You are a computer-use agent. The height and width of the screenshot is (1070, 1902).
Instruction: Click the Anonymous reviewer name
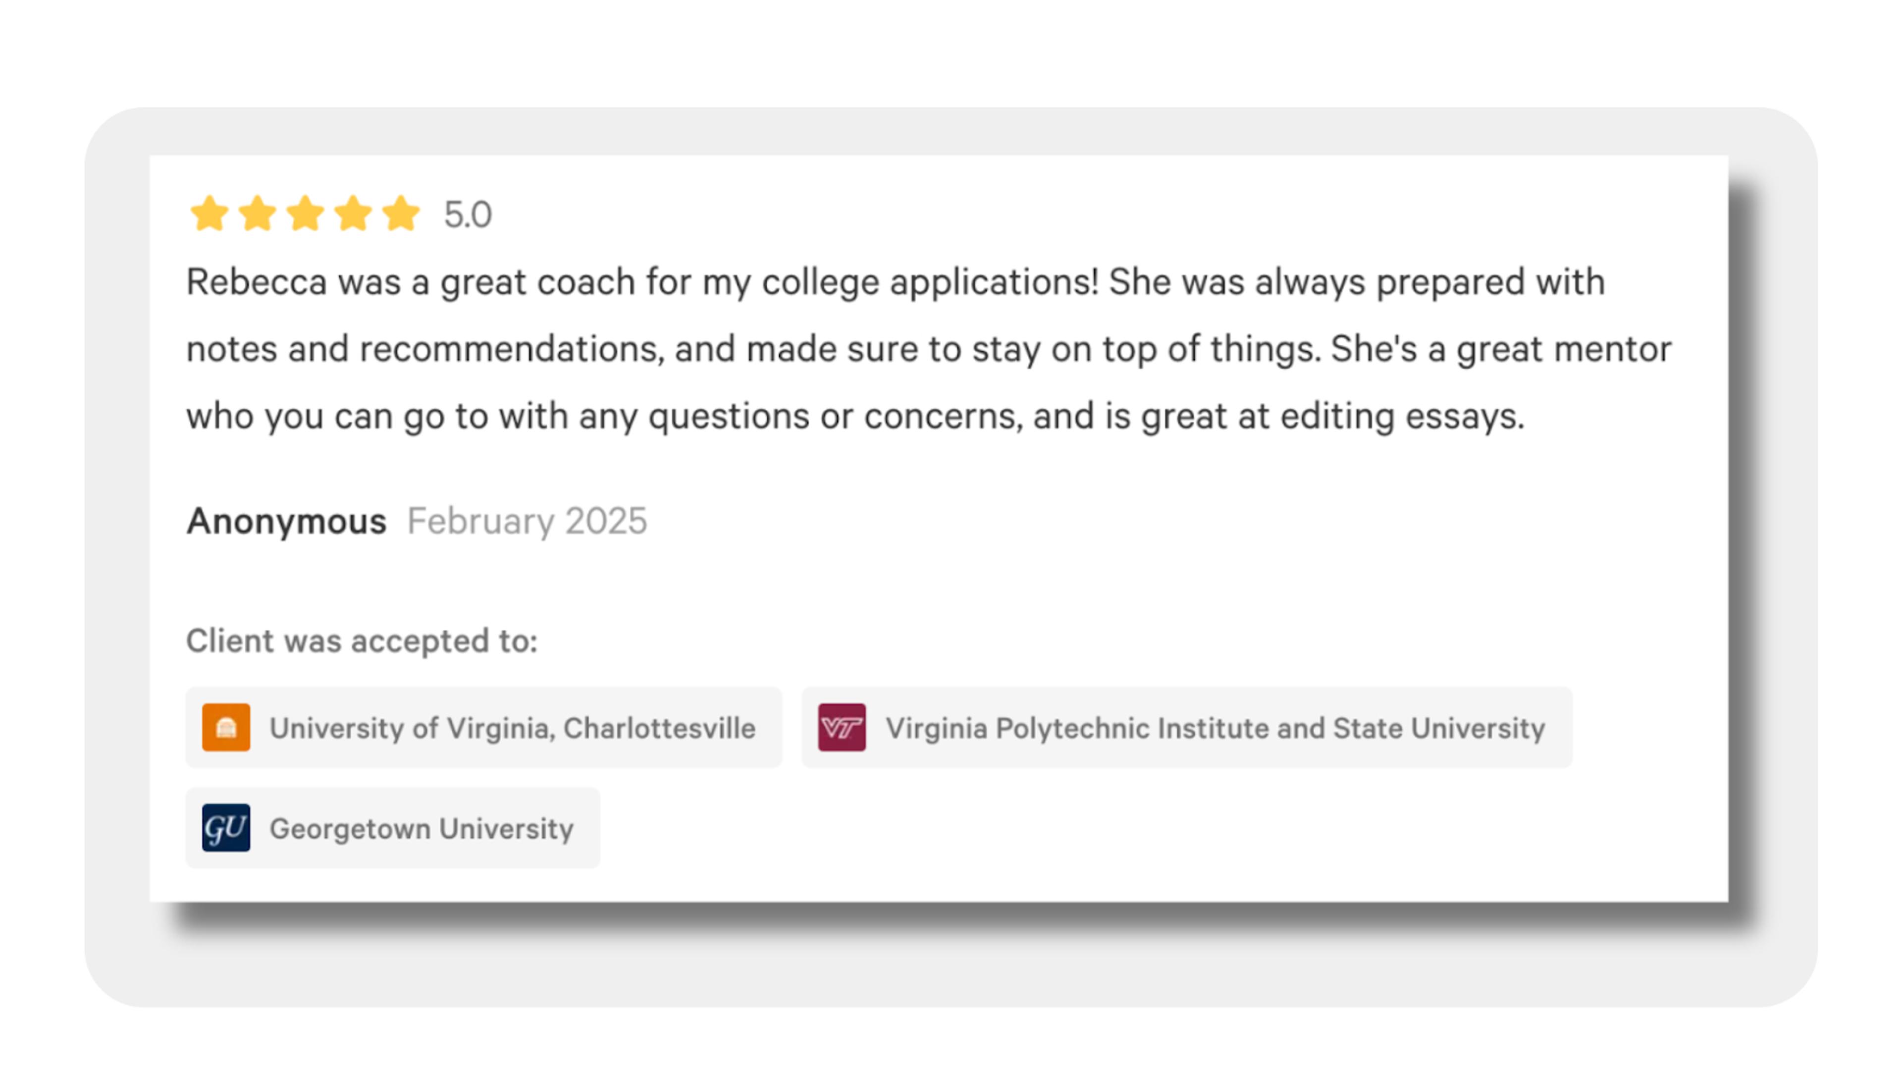286,521
